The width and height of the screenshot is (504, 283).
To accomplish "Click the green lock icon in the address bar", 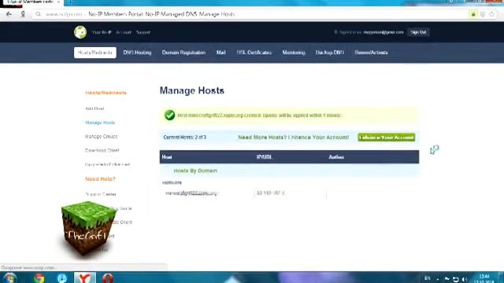I will pos(473,14).
